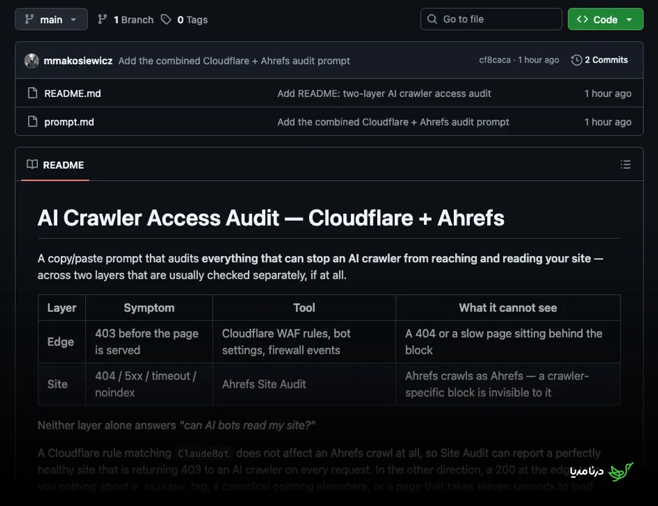Select the README tab
This screenshot has width=658, height=506.
[55, 165]
